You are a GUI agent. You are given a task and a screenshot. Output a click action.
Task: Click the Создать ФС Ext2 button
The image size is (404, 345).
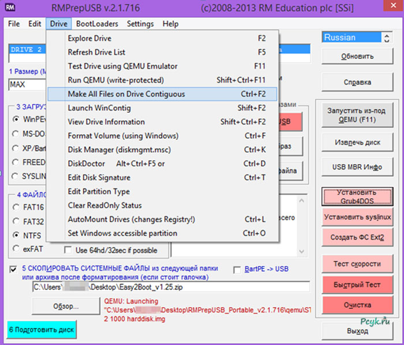click(x=357, y=237)
